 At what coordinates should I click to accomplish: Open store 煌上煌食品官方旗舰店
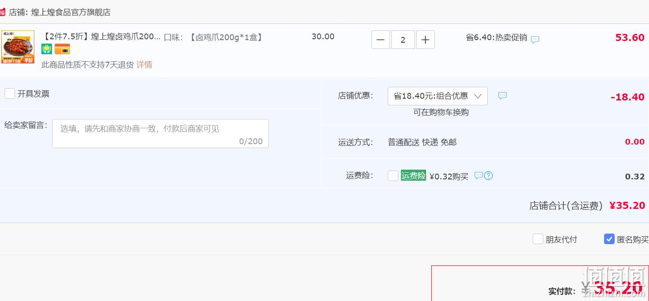(x=71, y=12)
